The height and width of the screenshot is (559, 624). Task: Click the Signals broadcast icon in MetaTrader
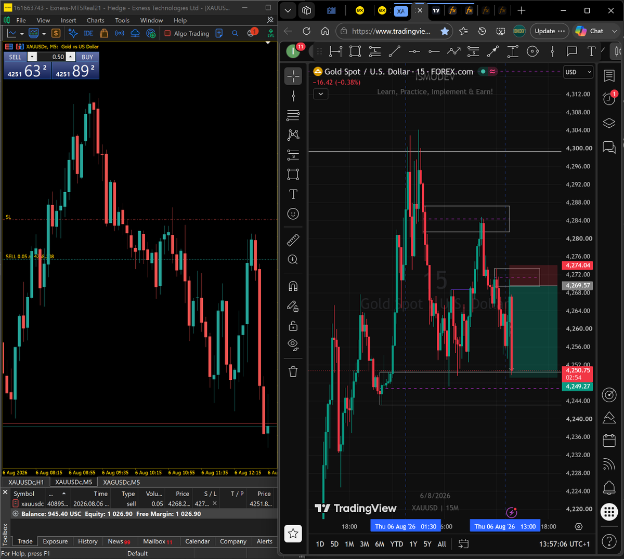120,33
